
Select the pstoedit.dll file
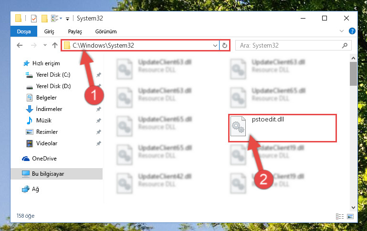click(x=283, y=128)
